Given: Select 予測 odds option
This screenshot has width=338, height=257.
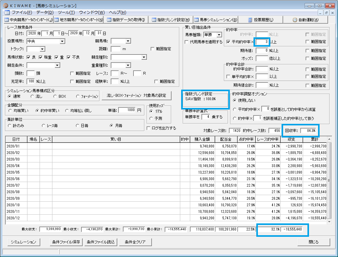Looking at the screenshot, I should (151, 119).
